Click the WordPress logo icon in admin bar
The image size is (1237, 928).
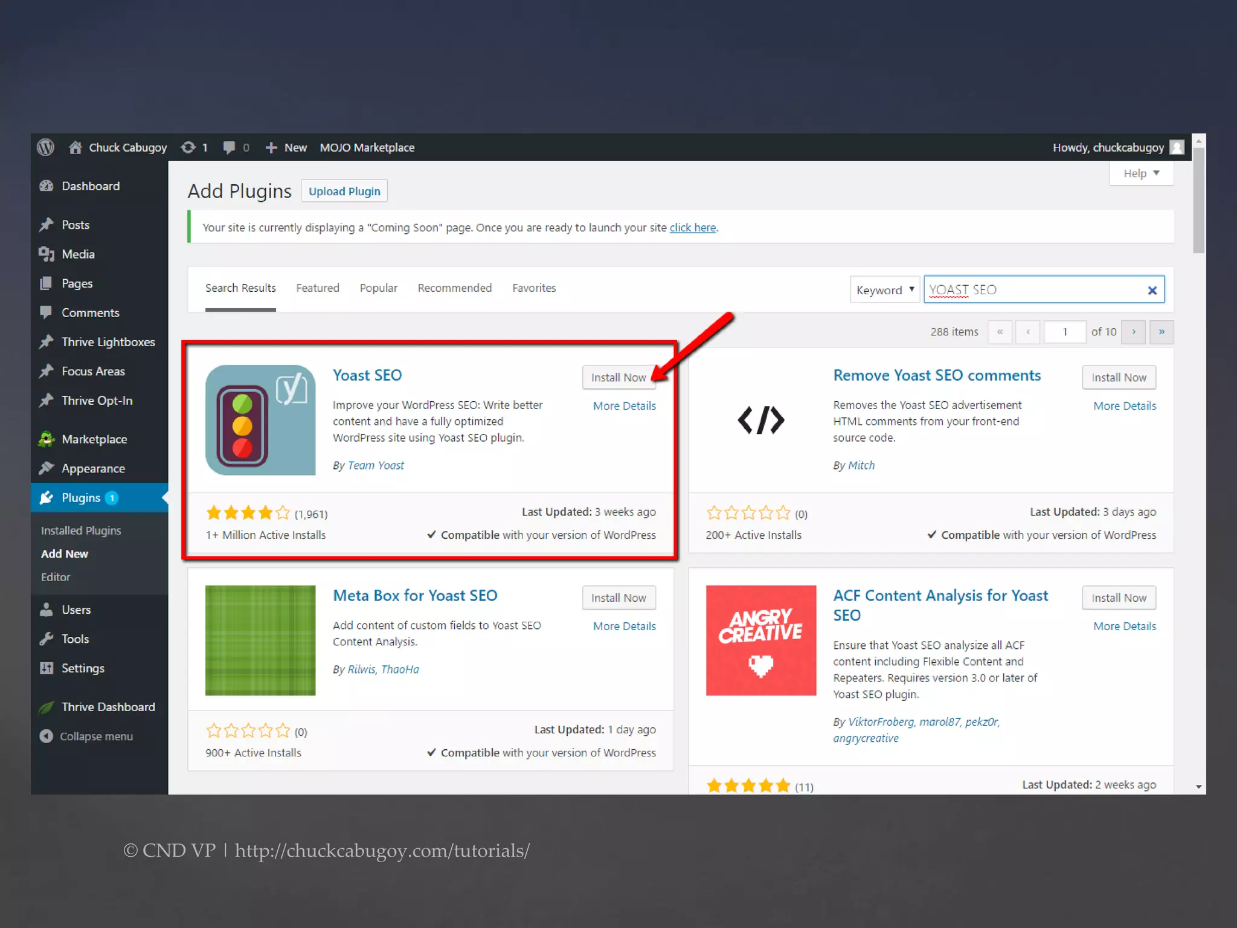[45, 147]
